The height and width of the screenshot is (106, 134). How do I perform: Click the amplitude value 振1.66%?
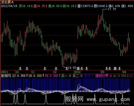(127, 6)
